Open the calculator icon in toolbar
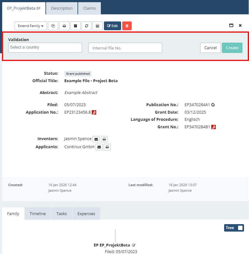The width and height of the screenshot is (249, 254). pos(97,26)
